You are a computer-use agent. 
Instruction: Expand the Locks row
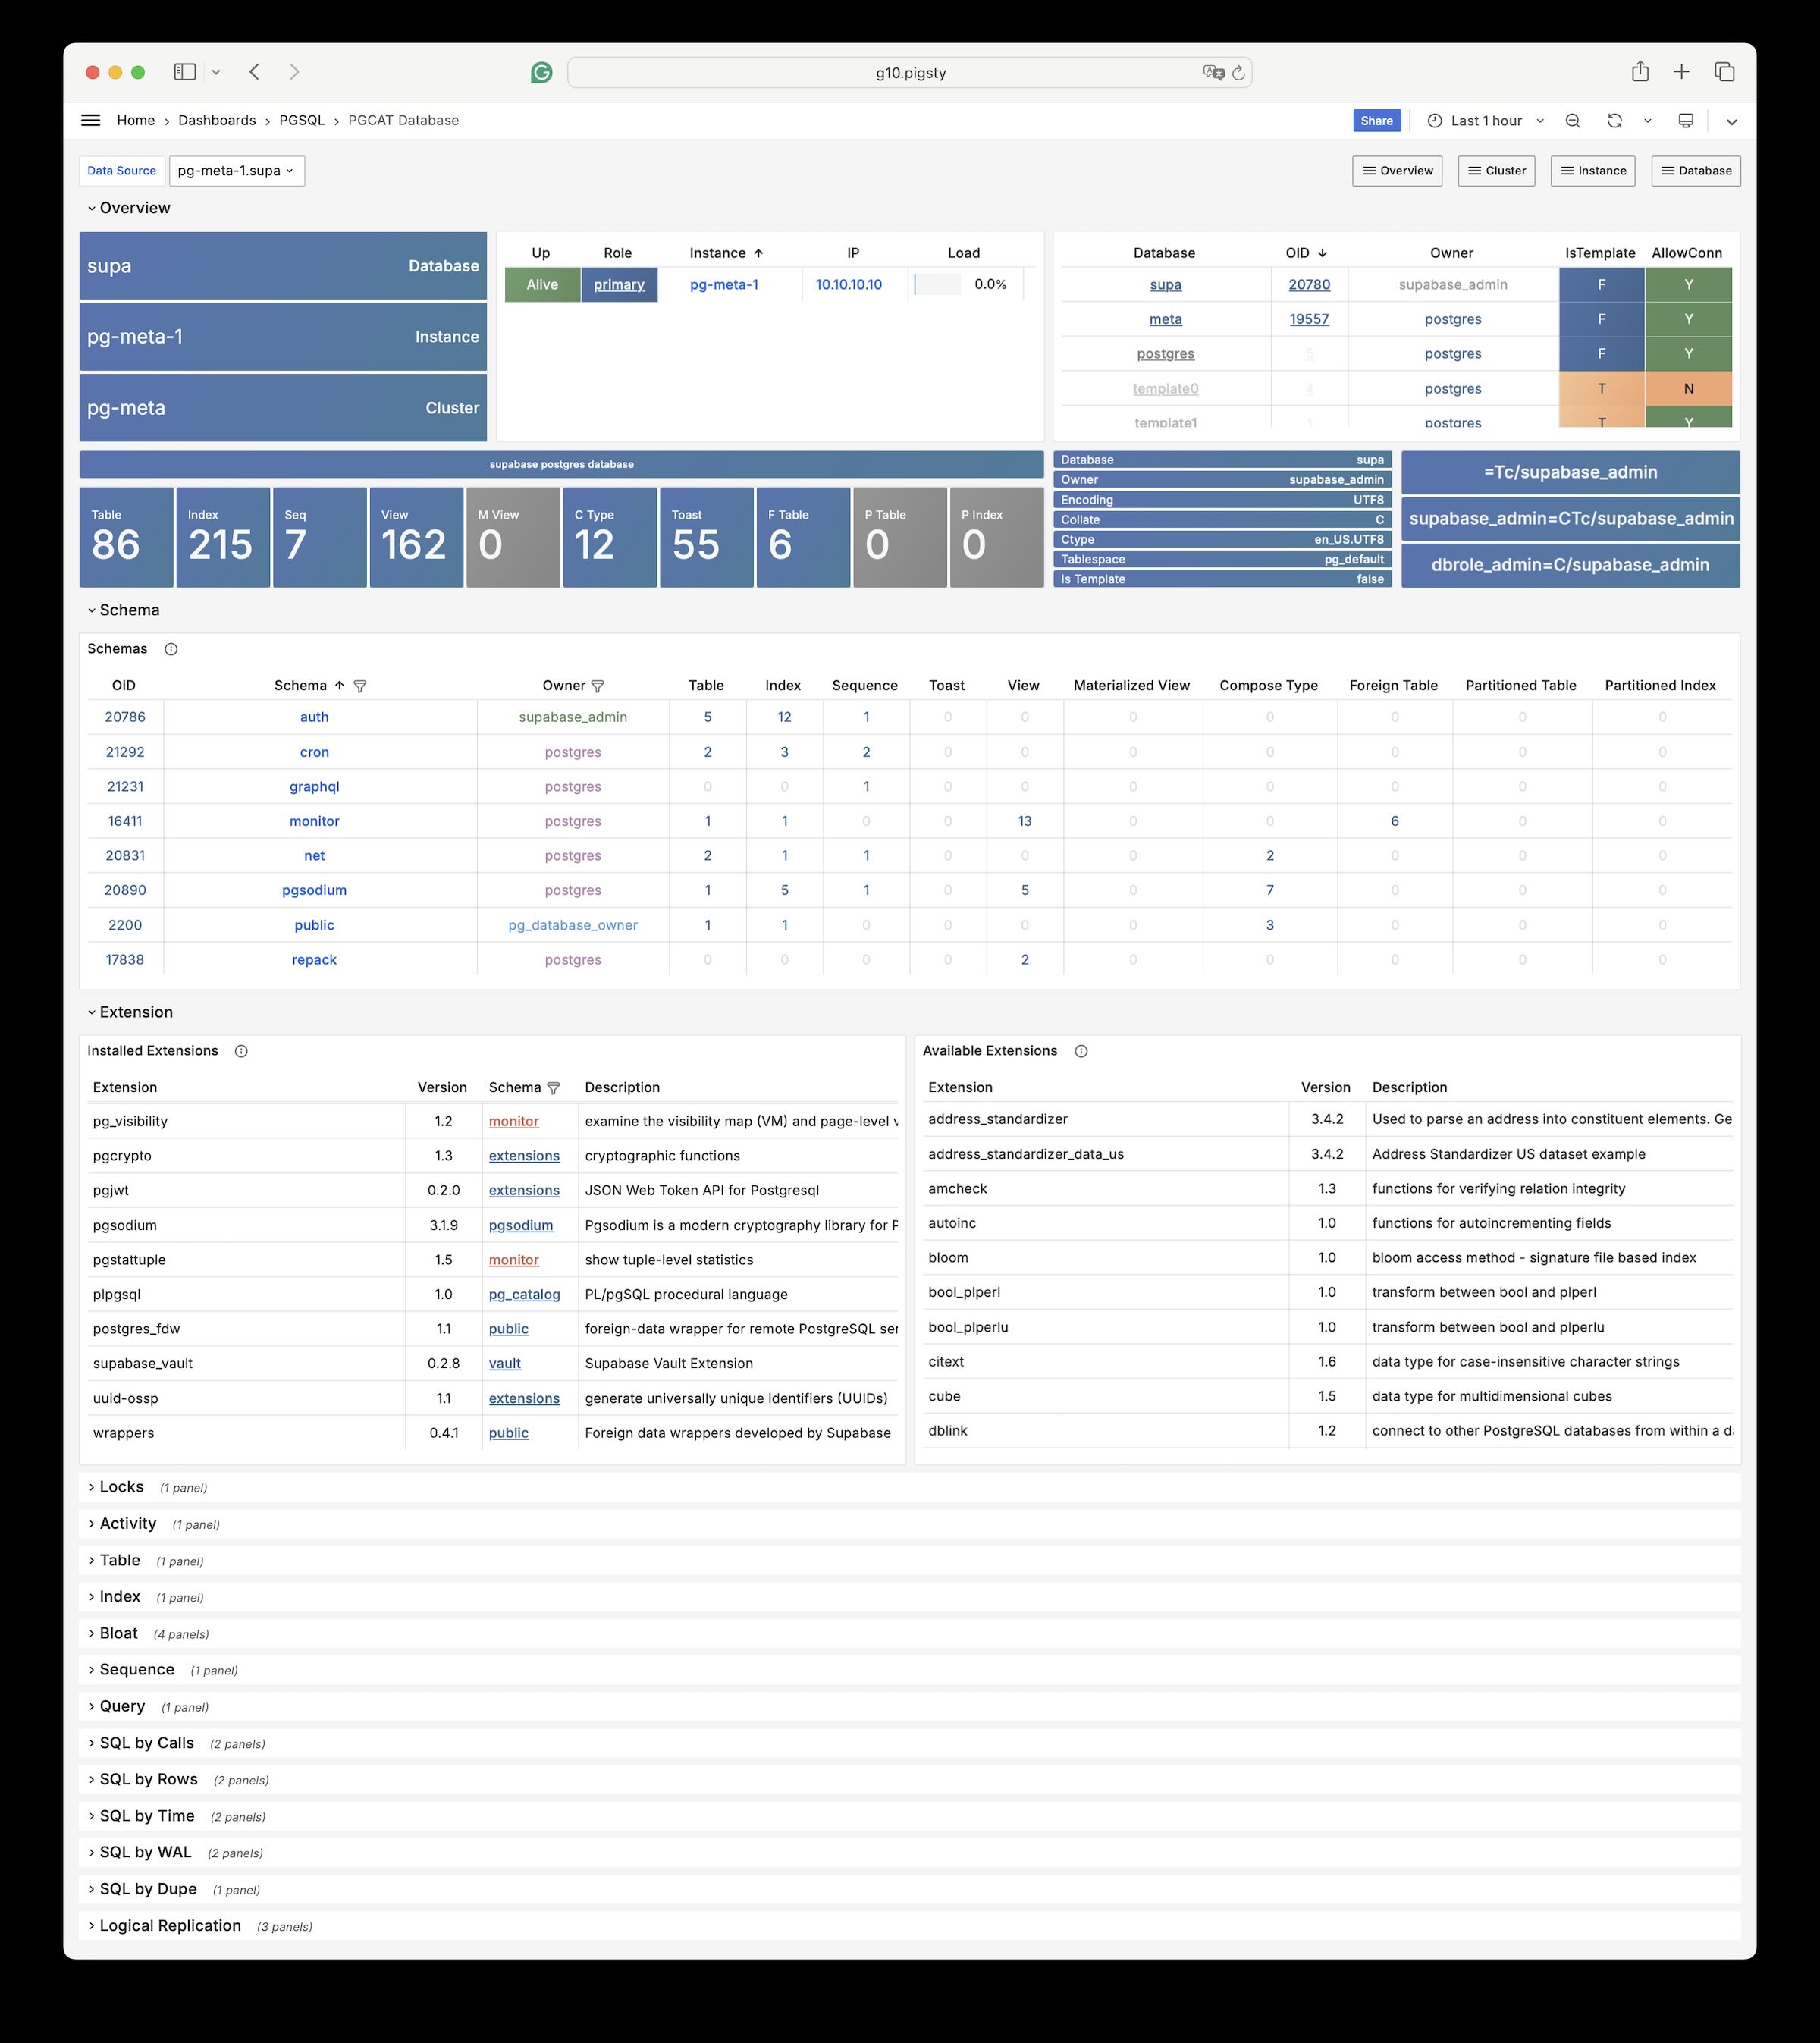coord(121,1487)
